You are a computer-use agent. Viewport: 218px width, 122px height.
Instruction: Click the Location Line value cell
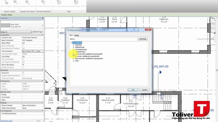[33, 38]
